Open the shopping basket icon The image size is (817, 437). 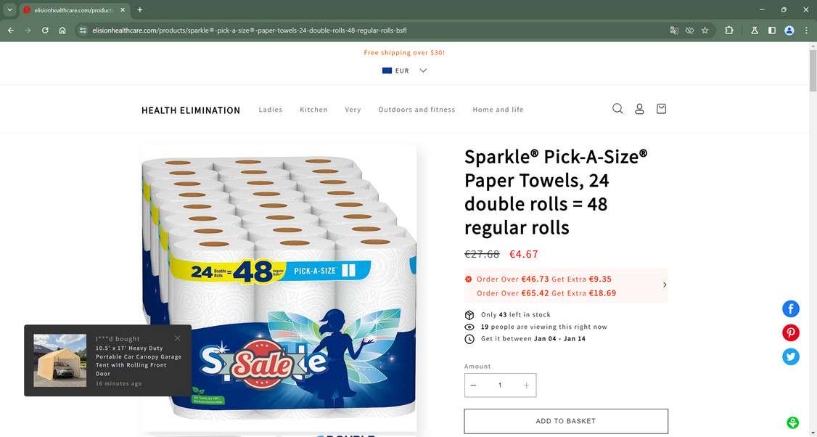[661, 108]
